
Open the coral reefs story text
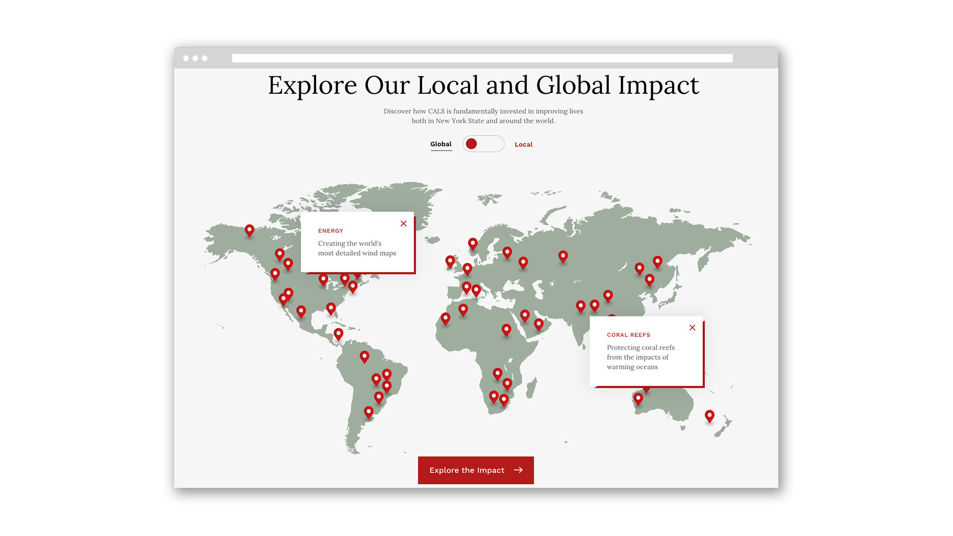tap(640, 357)
